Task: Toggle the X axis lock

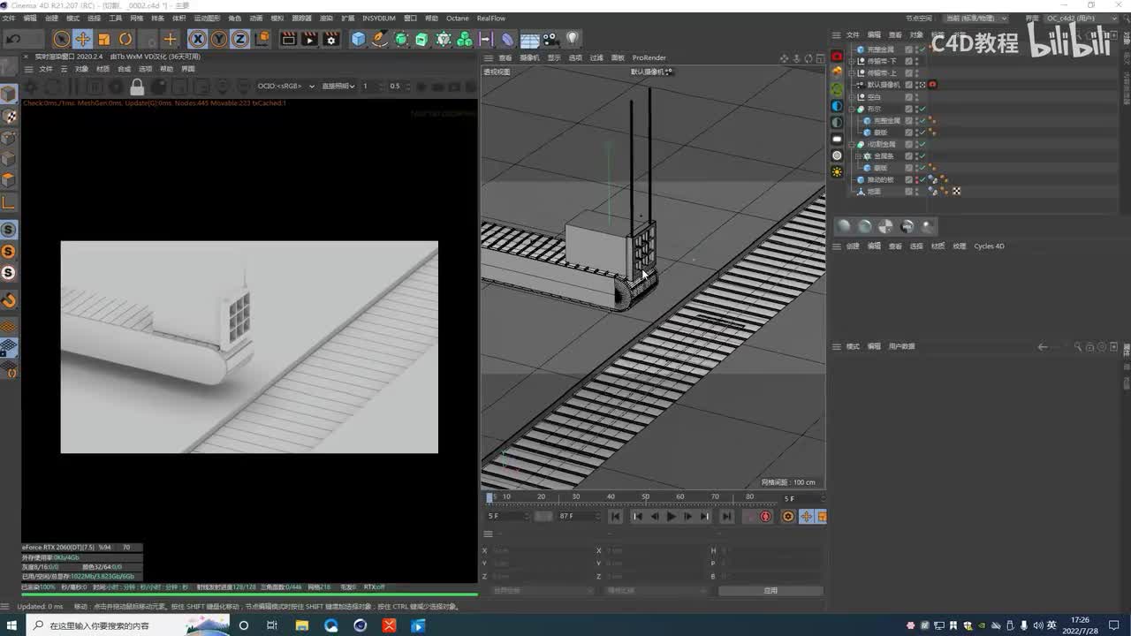Action: [x=197, y=39]
